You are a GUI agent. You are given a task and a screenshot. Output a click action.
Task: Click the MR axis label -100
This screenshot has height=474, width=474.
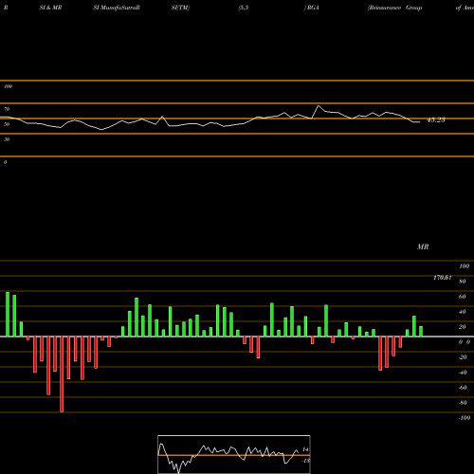pyautogui.click(x=465, y=418)
